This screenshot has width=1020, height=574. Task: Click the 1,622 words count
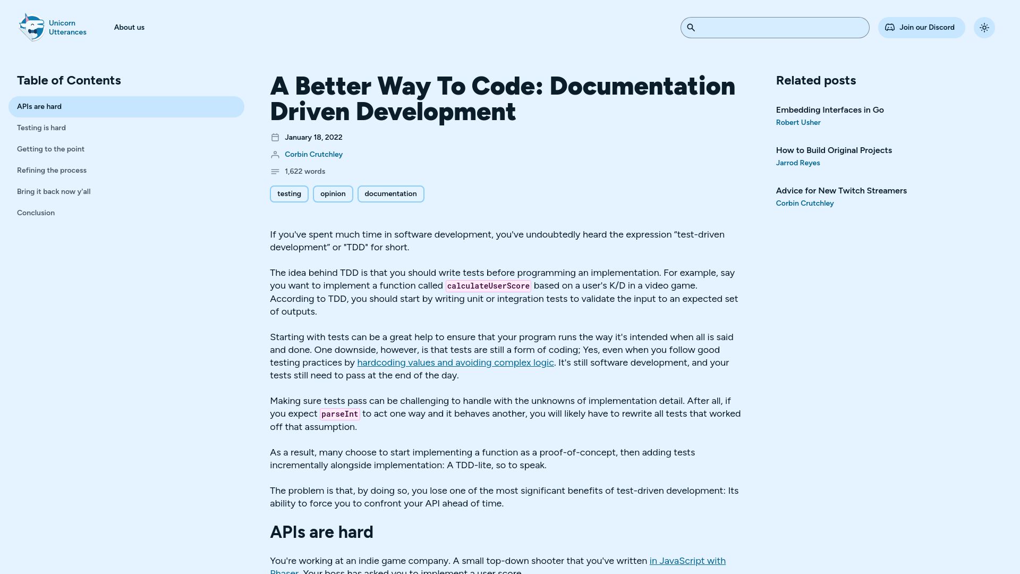coord(305,172)
